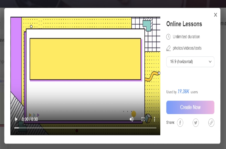The image size is (226, 149).
Task: Click the 0:00 / 0:30 time display
Action: [x=30, y=119]
